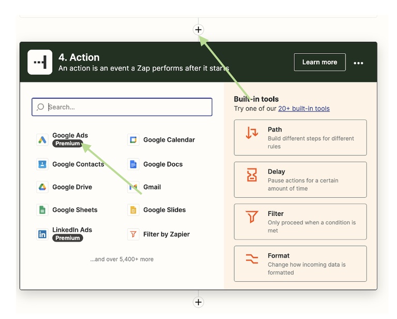Select the Google Calendar app icon

[133, 140]
